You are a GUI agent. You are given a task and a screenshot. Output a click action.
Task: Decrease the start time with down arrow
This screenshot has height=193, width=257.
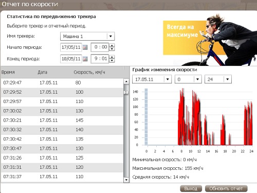[x=112, y=49]
